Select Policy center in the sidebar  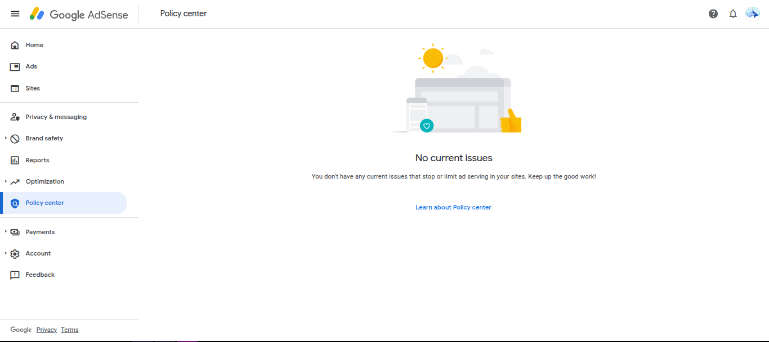click(45, 203)
